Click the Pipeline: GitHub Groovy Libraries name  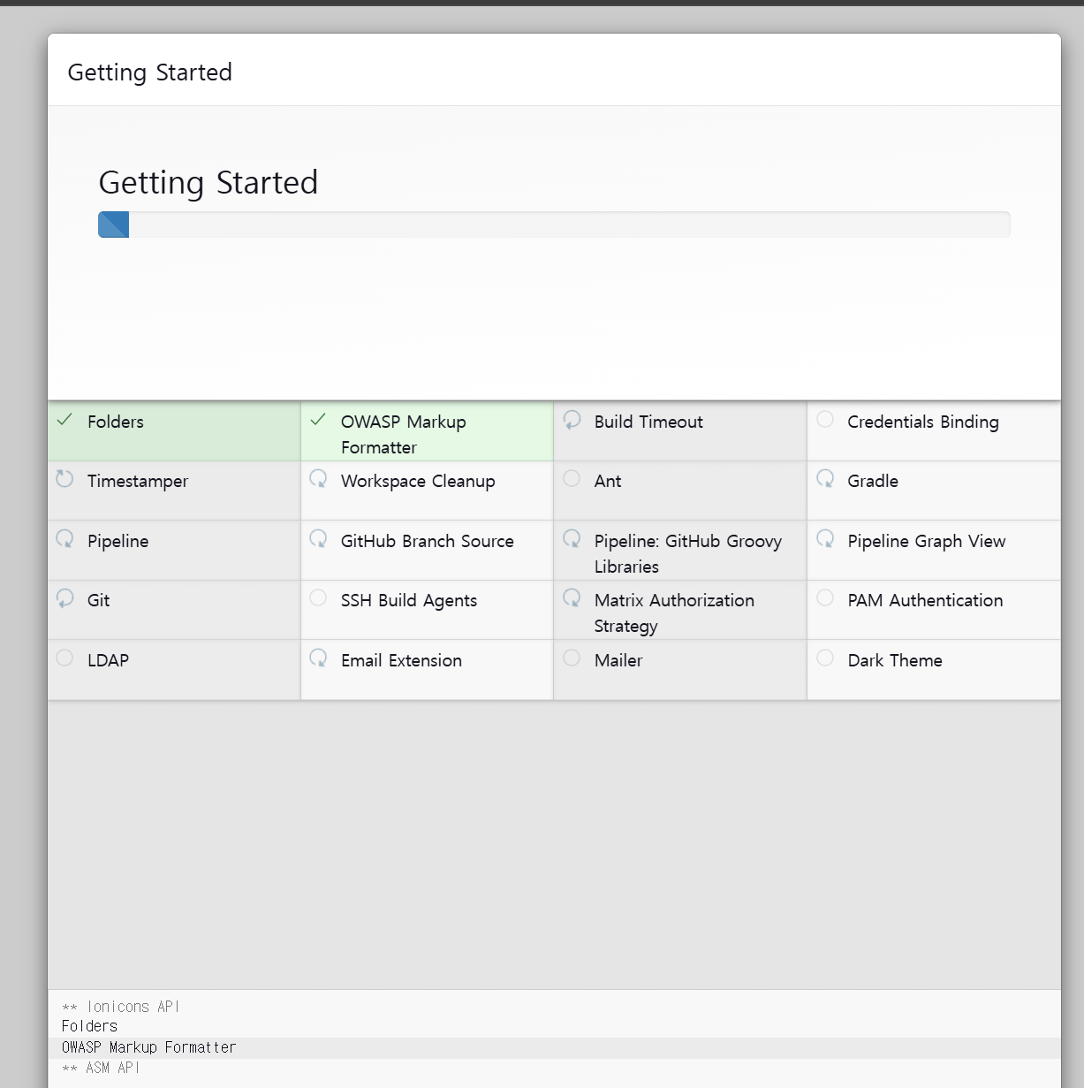point(688,553)
